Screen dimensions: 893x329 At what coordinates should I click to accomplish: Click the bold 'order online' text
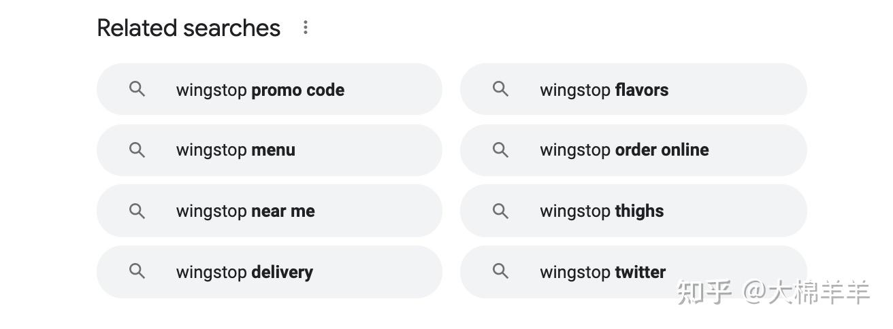point(662,150)
